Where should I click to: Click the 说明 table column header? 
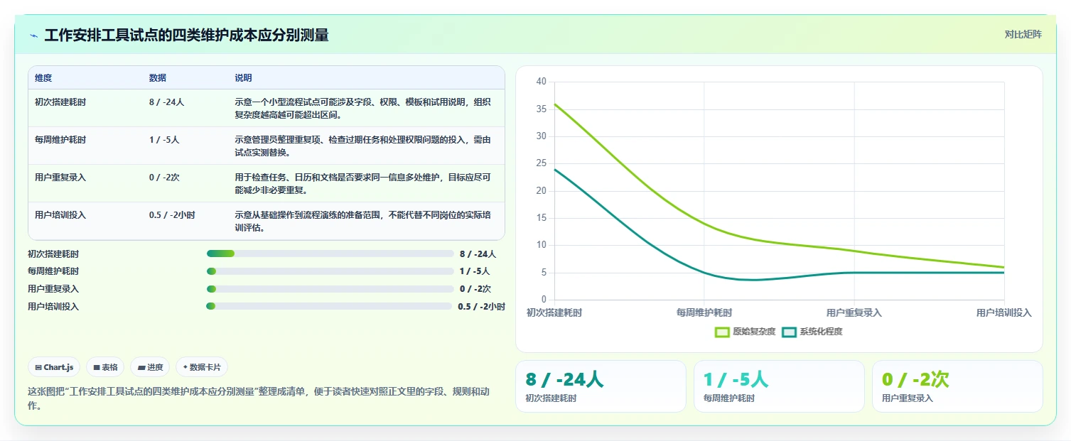pyautogui.click(x=244, y=78)
